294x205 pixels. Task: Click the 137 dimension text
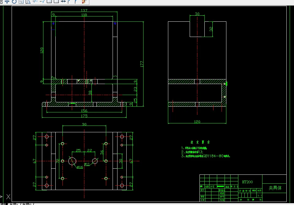click(x=84, y=10)
